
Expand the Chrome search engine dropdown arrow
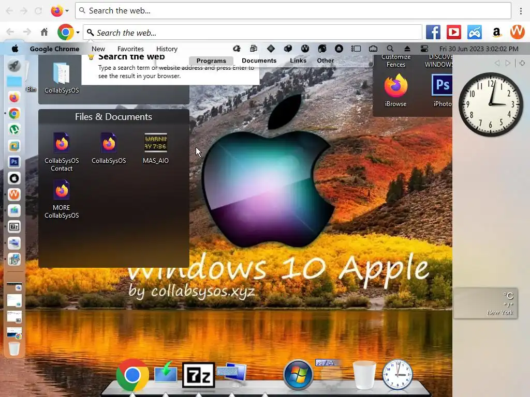(78, 33)
